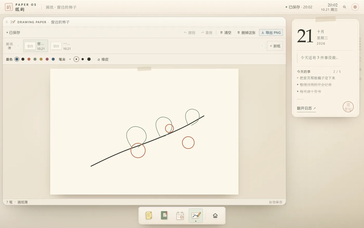The height and width of the screenshot is (228, 364).
Task: Choose the smallest pen tip size
Action: tap(70, 59)
